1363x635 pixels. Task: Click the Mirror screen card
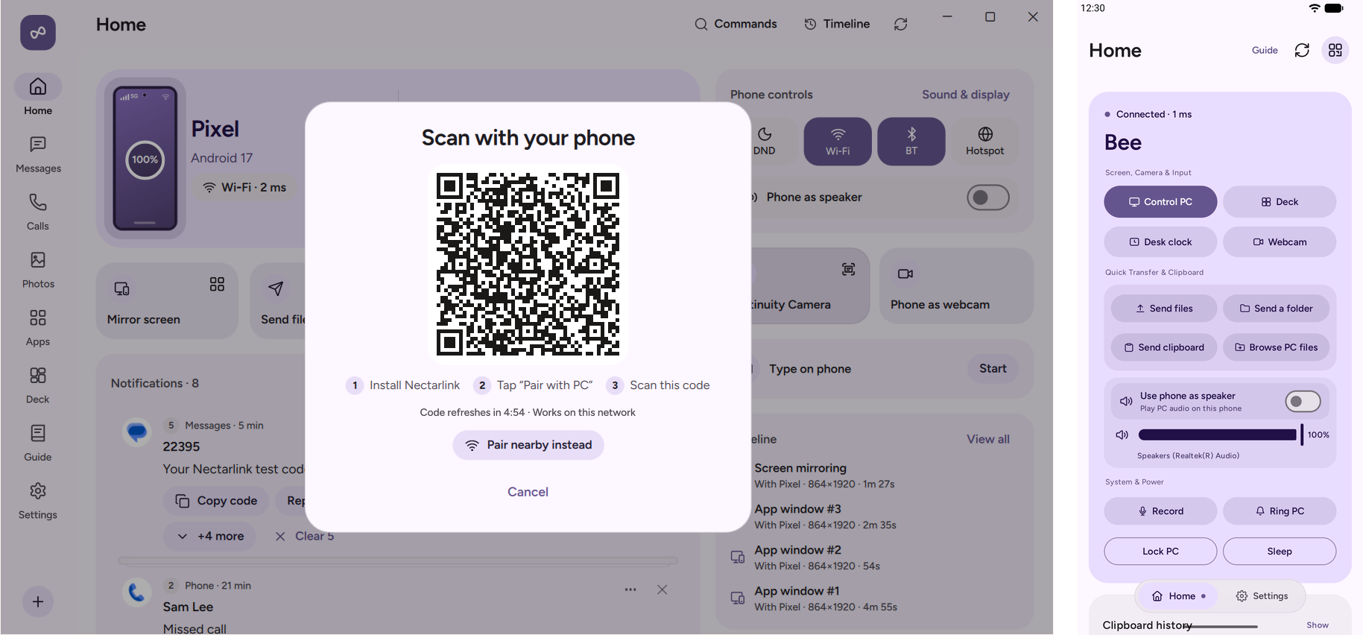pos(167,301)
